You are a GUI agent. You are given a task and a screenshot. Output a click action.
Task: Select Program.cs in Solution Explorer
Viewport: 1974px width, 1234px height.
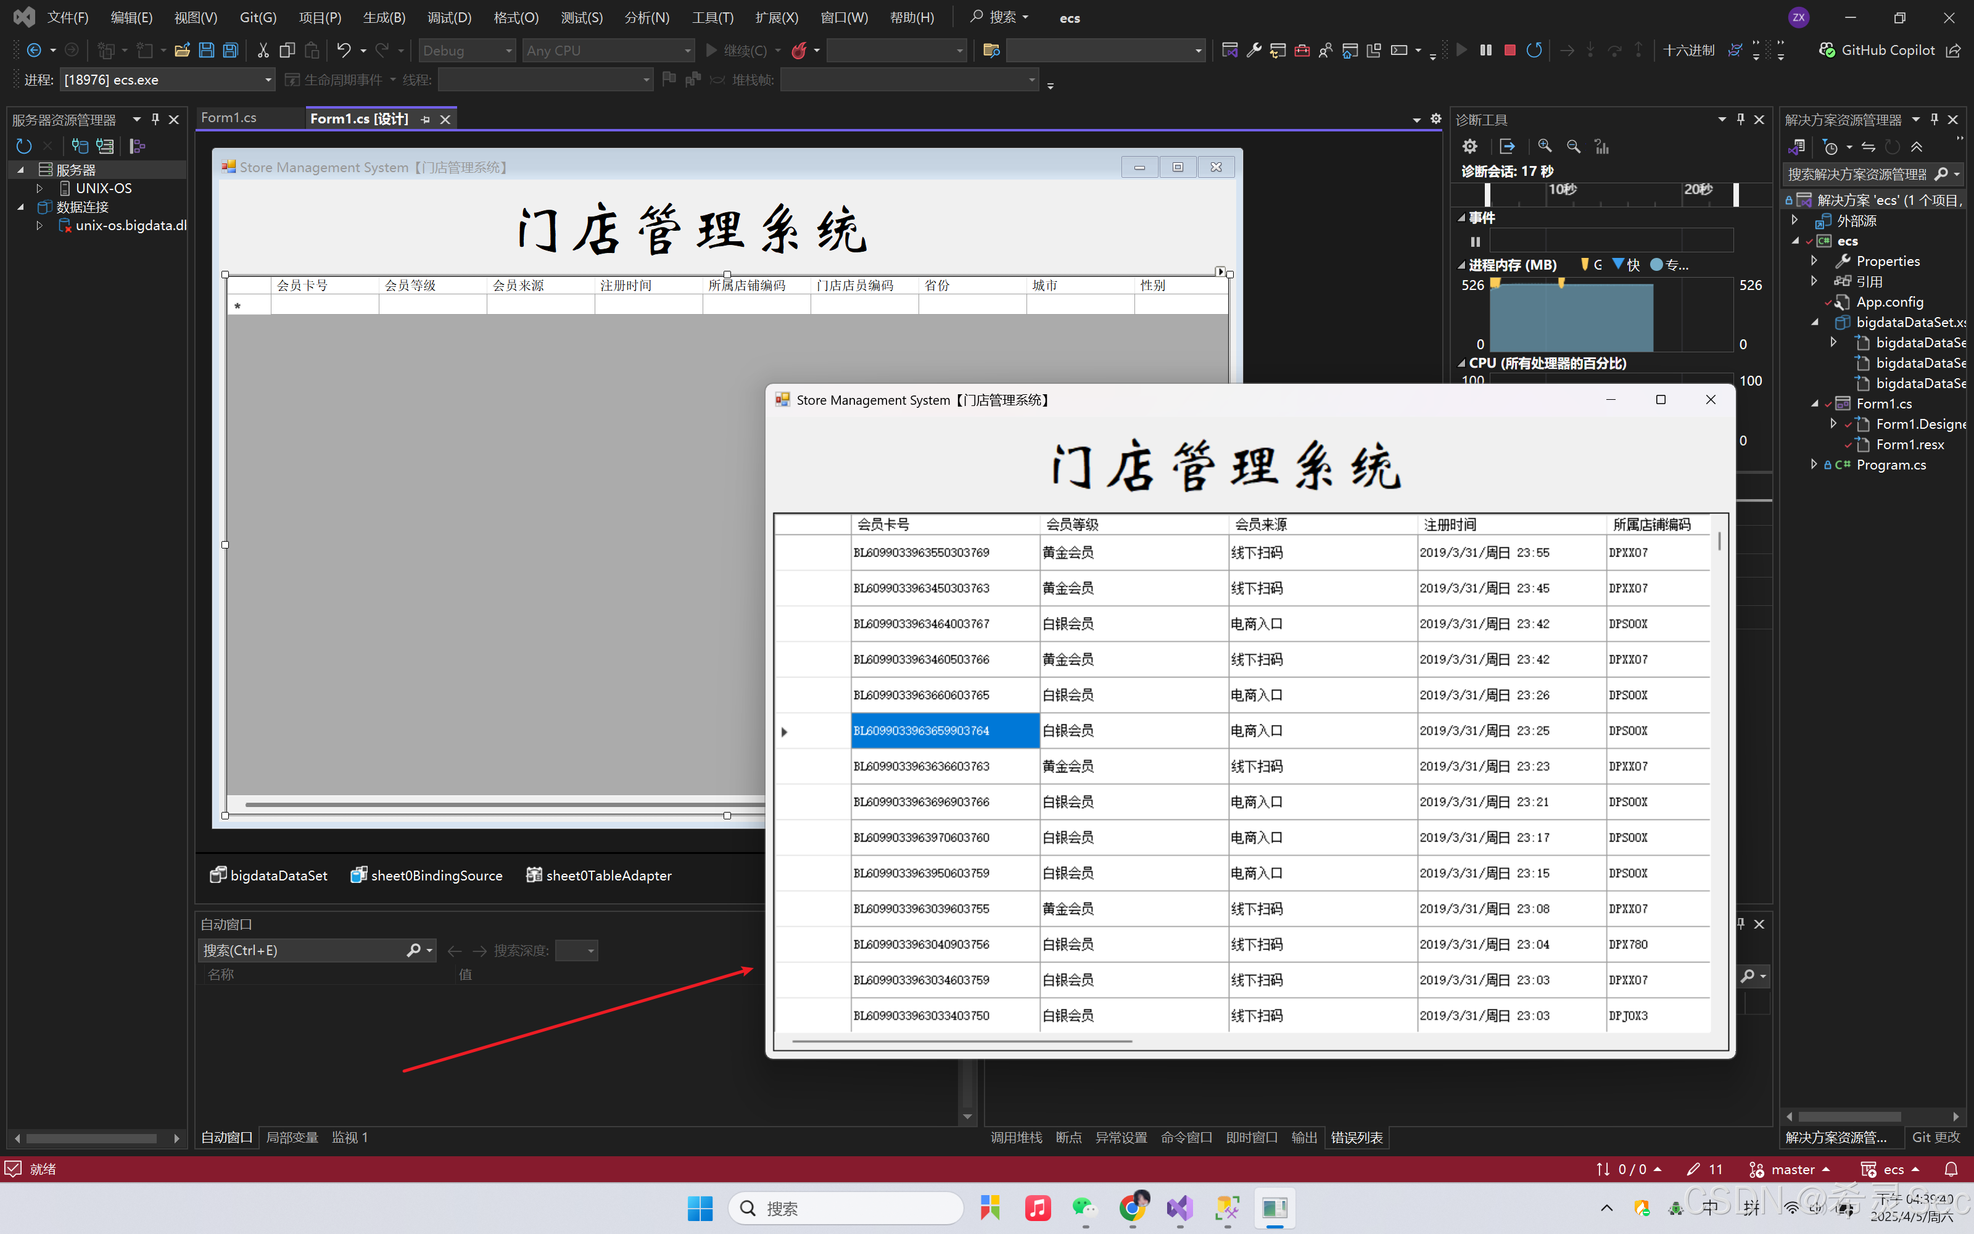click(x=1891, y=465)
